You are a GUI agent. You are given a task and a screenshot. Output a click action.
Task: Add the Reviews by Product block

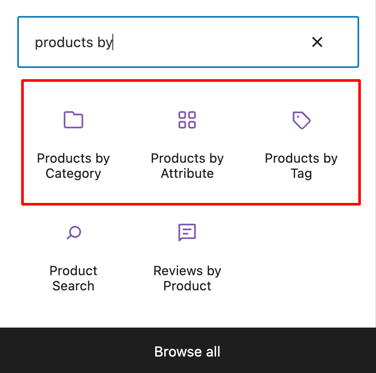[x=187, y=255]
